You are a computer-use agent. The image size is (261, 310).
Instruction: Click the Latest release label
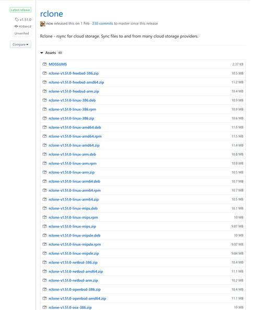click(x=20, y=10)
